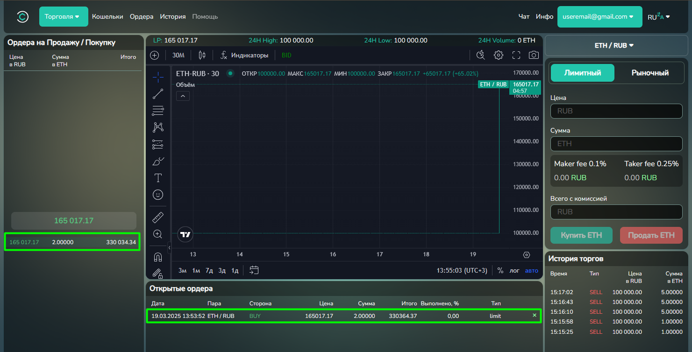The image size is (692, 352).
Task: Toggle logarithmic scale 'лог'
Action: [x=514, y=271]
